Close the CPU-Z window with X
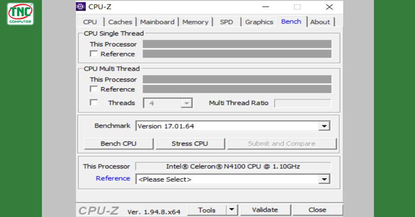Screen dimensions: 415x217 [329, 7]
